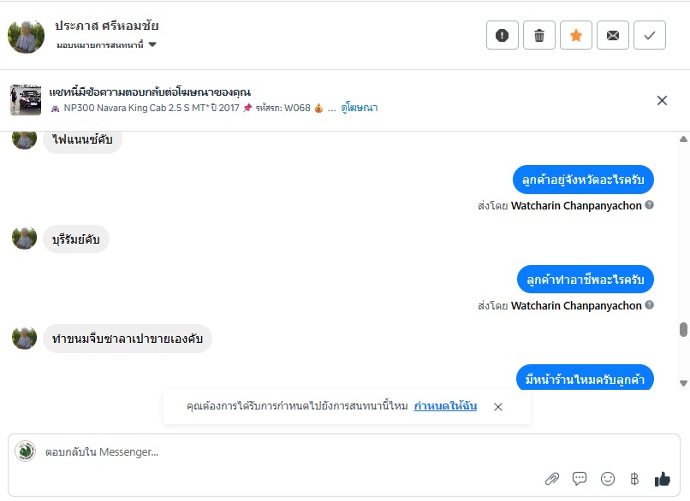Mark conversation as spam with exclamation icon
The width and height of the screenshot is (690, 501).
click(503, 35)
